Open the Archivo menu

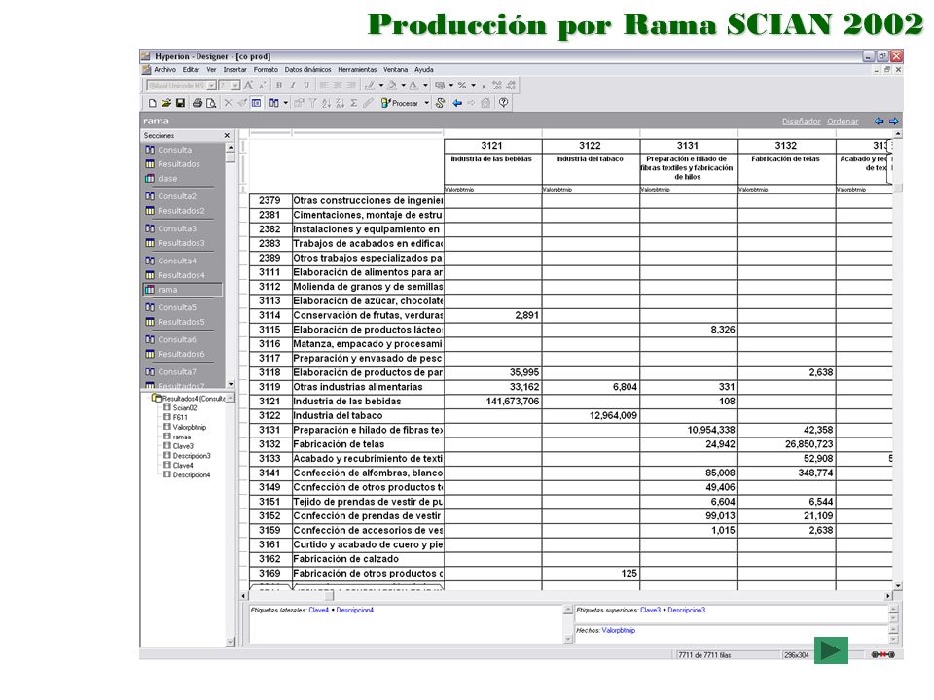[x=165, y=70]
